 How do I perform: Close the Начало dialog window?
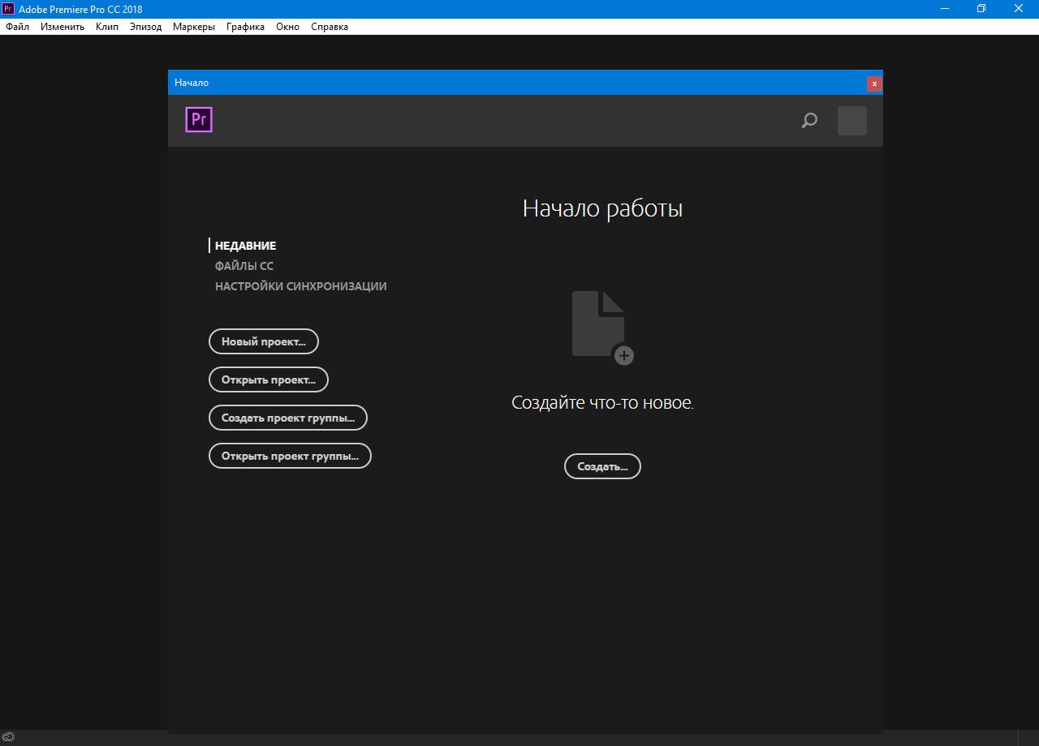(873, 84)
